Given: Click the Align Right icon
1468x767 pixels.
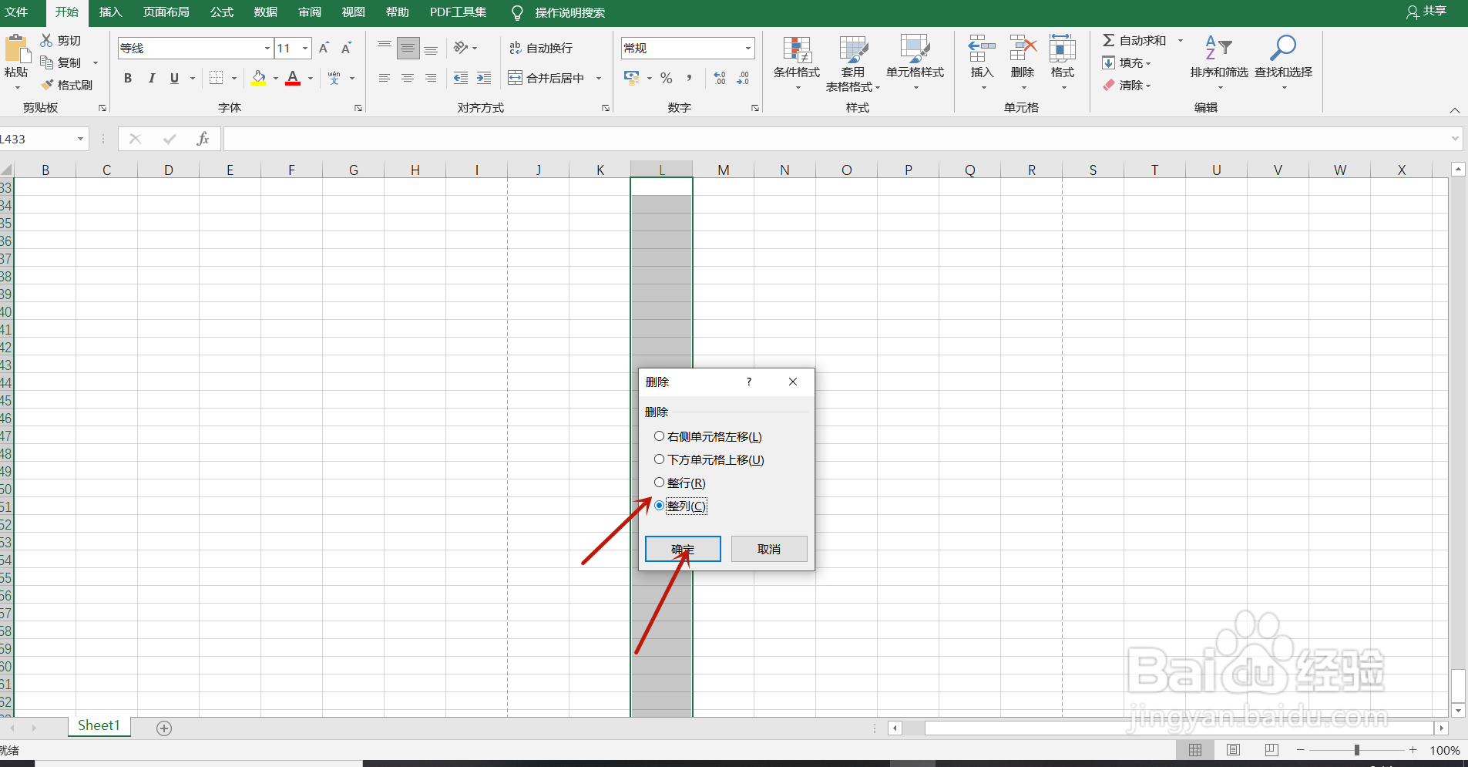Looking at the screenshot, I should (x=431, y=78).
